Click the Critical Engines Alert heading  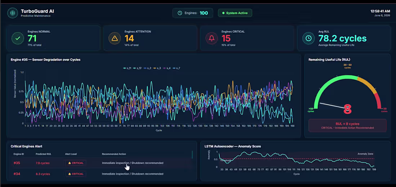click(x=27, y=146)
